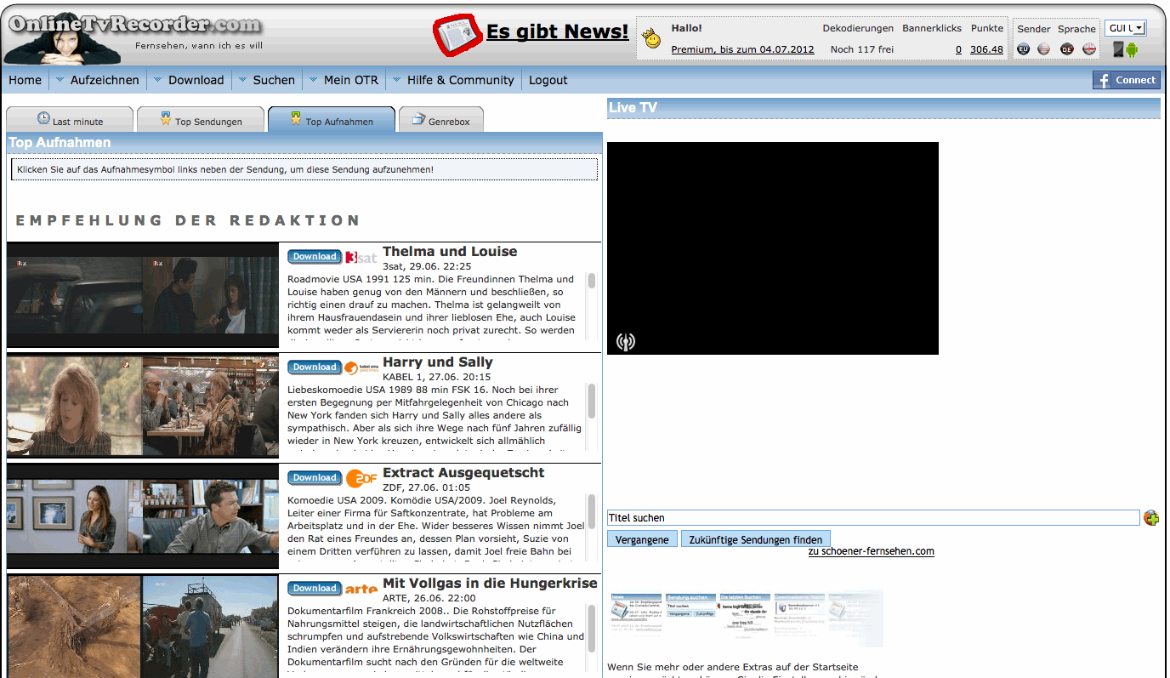
Task: Choose the DE language flag icon
Action: tap(1067, 49)
